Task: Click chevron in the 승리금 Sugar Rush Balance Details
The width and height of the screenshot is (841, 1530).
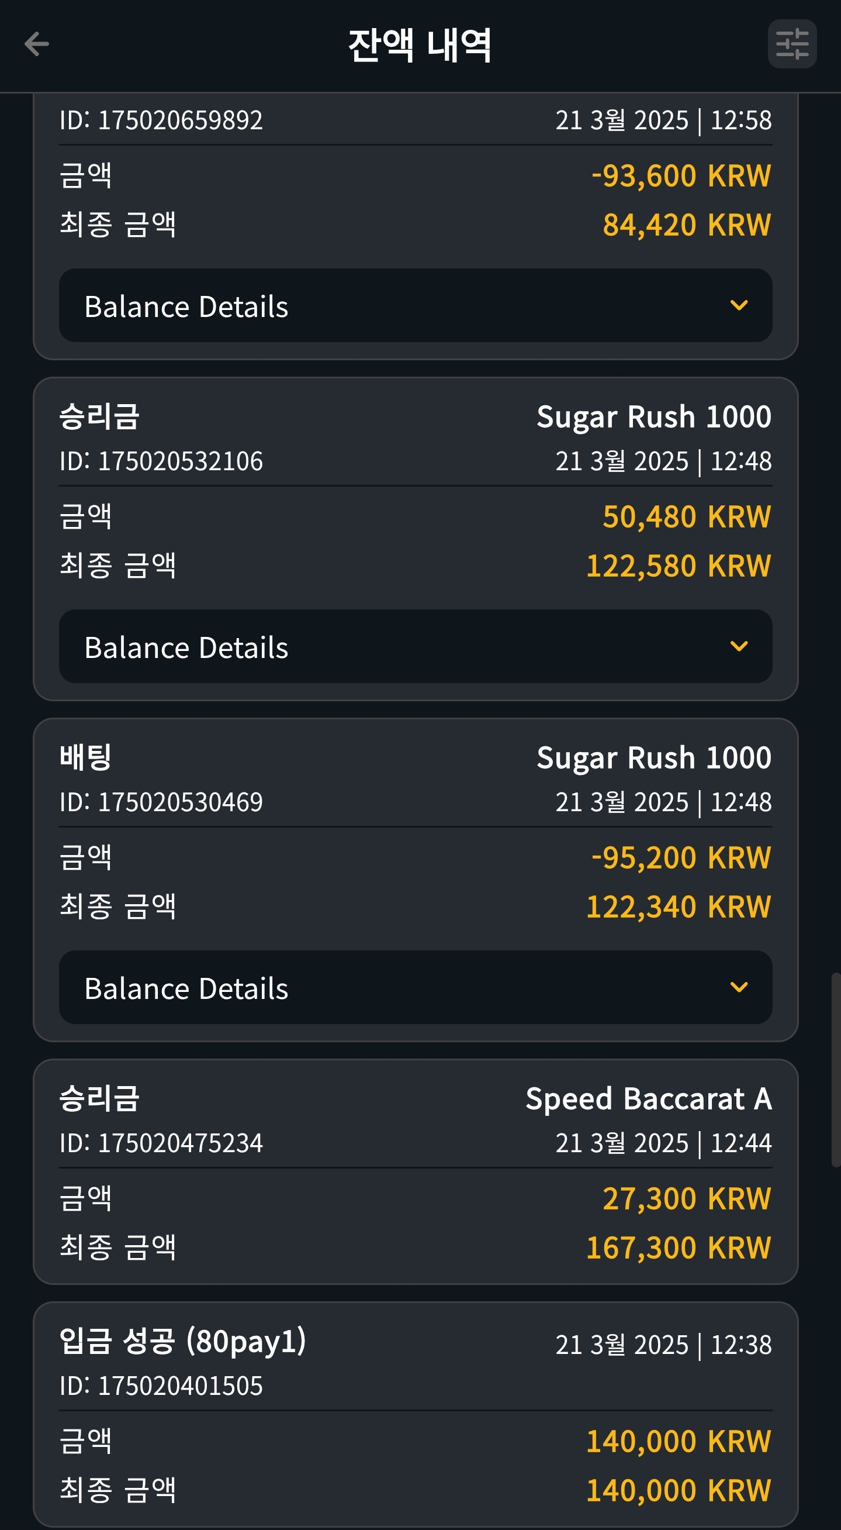Action: pyautogui.click(x=739, y=646)
